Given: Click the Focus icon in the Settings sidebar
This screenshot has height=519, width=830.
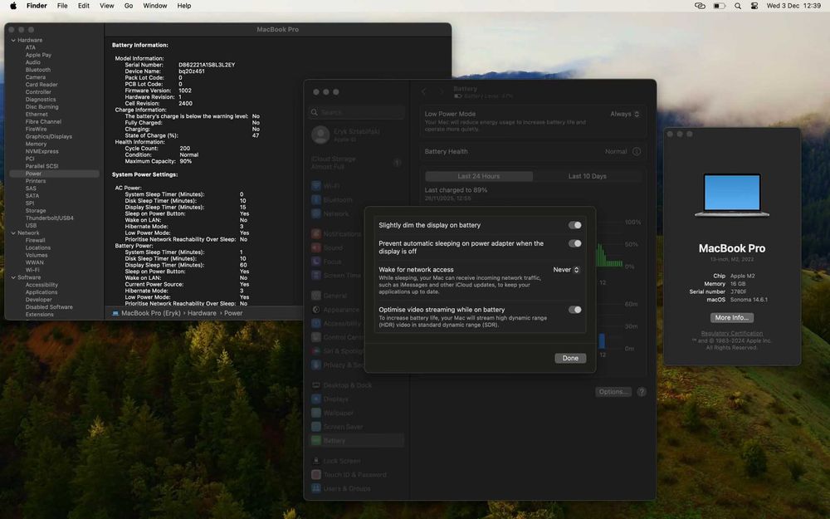Looking at the screenshot, I should [316, 261].
